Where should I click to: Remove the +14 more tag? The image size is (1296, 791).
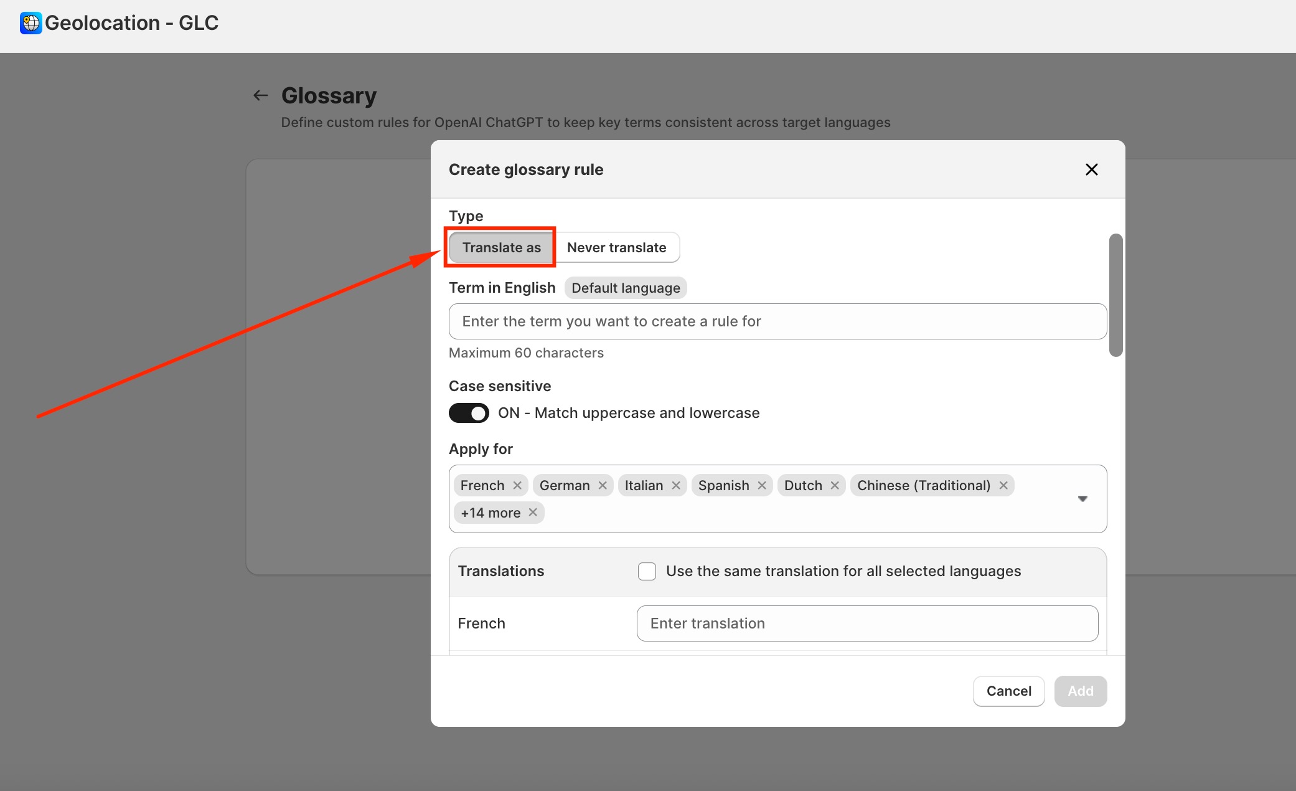pyautogui.click(x=533, y=512)
